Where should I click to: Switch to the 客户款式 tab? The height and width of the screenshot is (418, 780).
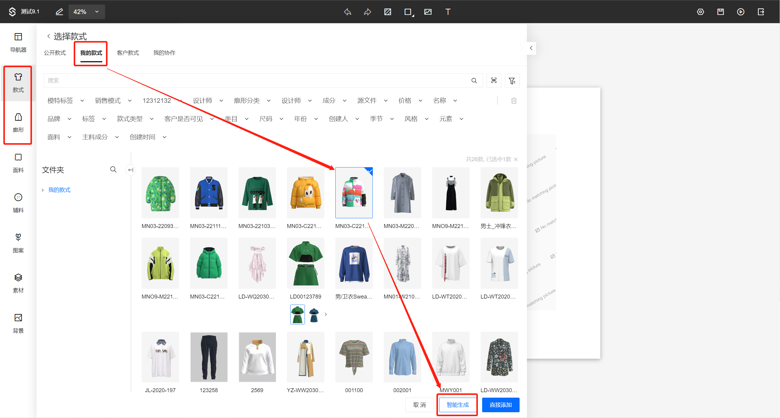pyautogui.click(x=128, y=53)
